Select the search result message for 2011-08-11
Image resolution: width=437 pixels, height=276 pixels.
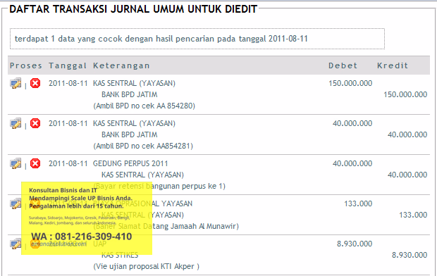[197, 39]
